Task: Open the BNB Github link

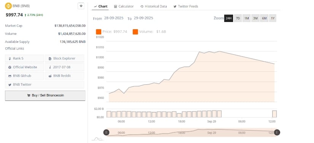Action: 24,76
